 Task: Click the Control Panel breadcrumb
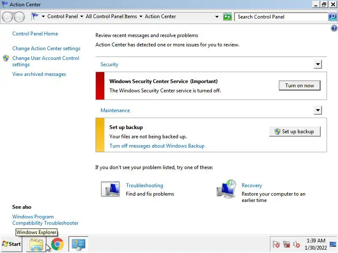tap(63, 16)
